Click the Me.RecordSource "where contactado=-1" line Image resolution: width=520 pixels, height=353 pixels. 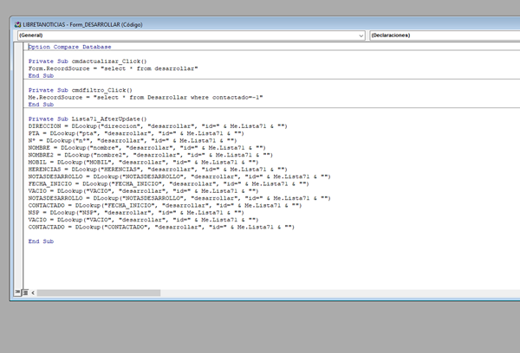[146, 98]
